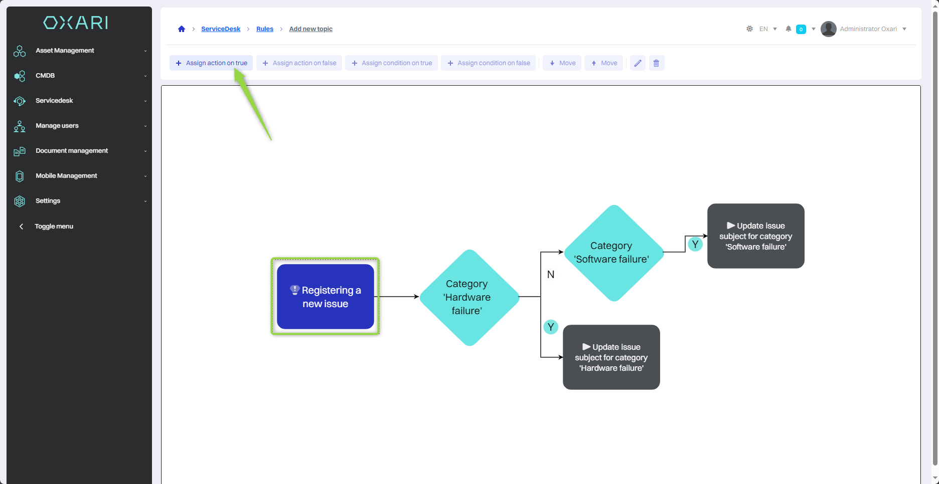939x484 pixels.
Task: Click the Administrator Oxari avatar
Action: 828,29
